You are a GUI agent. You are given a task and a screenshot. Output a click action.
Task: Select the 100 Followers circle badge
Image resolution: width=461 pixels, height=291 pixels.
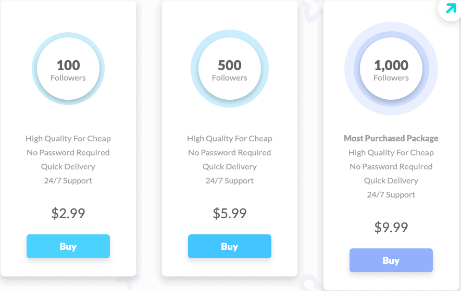[x=68, y=69]
